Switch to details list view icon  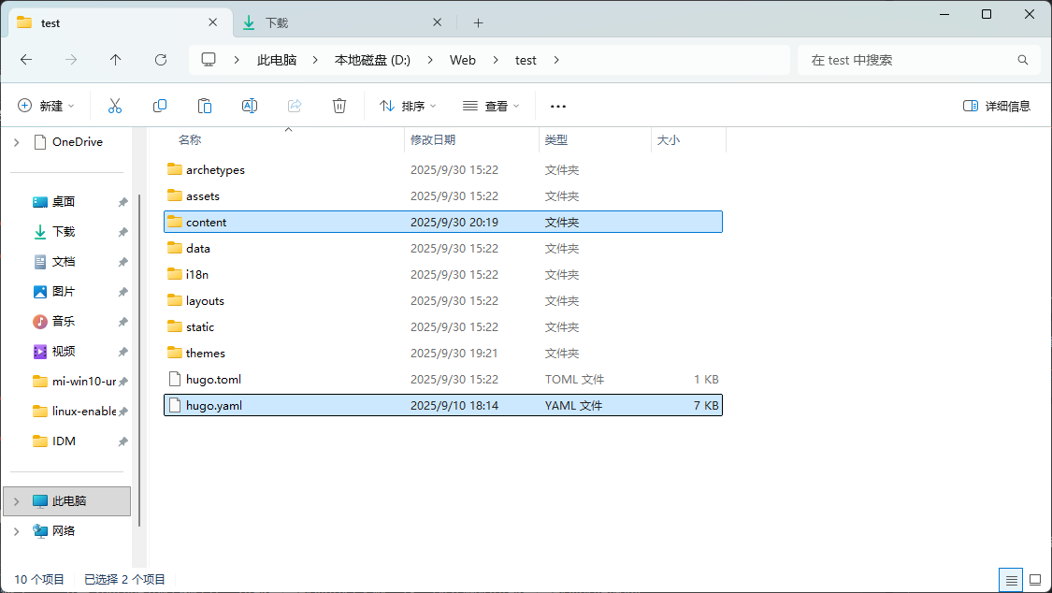[x=1011, y=580]
